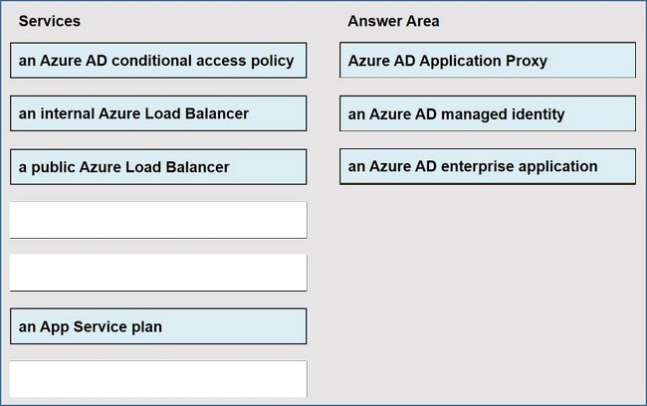Screen dimensions: 647x406
Task: Select the empty slot beneath App Service plan
Action: [158, 378]
